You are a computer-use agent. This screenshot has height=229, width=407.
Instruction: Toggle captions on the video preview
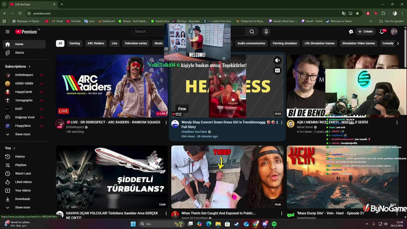click(278, 71)
